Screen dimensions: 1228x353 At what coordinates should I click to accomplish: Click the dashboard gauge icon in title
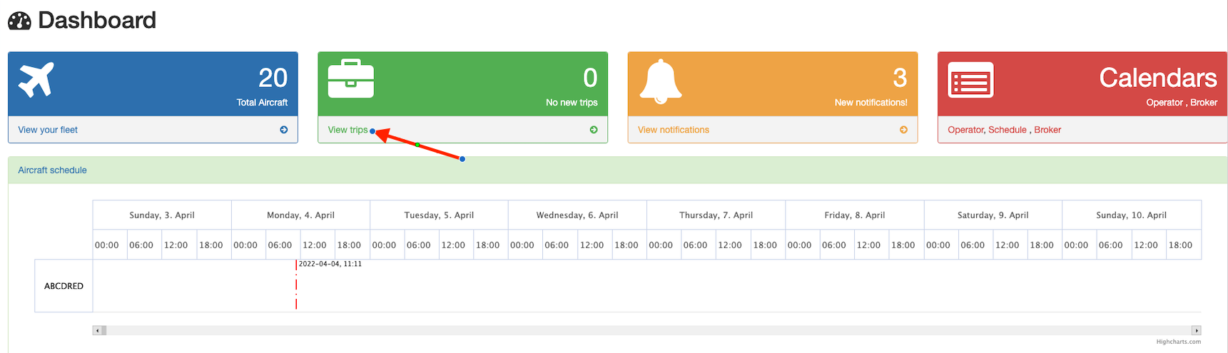pos(19,21)
